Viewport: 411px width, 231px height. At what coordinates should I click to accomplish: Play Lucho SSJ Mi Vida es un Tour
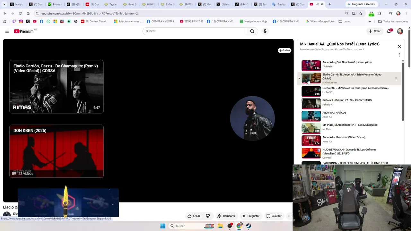click(350, 91)
